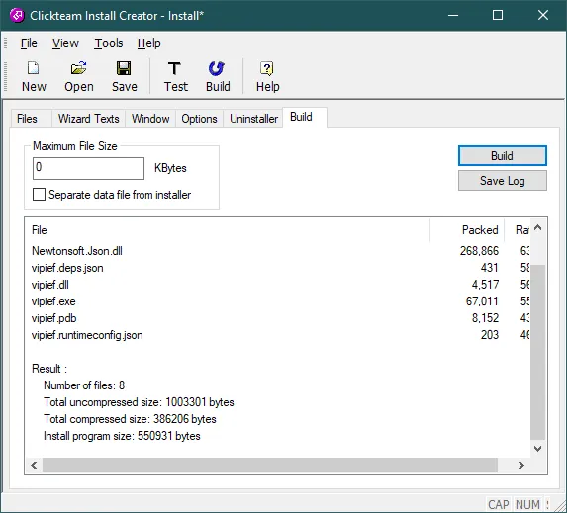Click the Packed column header
This screenshot has width=567, height=513.
point(467,230)
